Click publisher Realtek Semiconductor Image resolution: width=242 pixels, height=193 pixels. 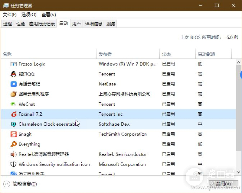click(123, 154)
